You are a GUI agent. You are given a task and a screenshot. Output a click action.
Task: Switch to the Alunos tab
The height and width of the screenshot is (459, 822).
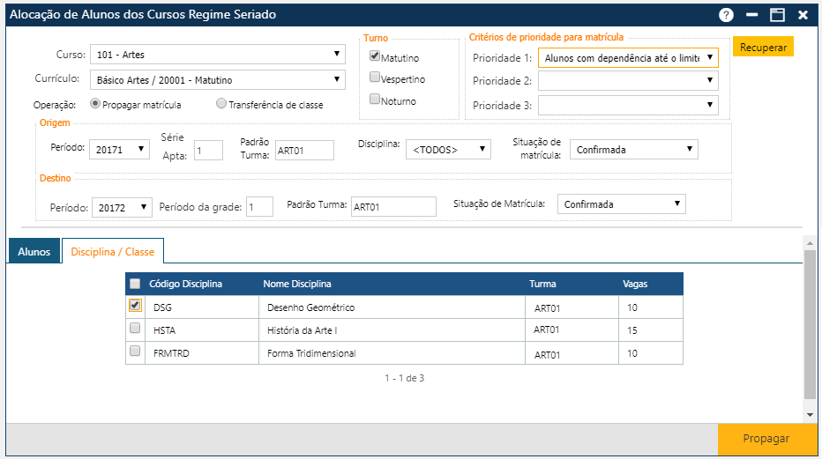(x=34, y=252)
